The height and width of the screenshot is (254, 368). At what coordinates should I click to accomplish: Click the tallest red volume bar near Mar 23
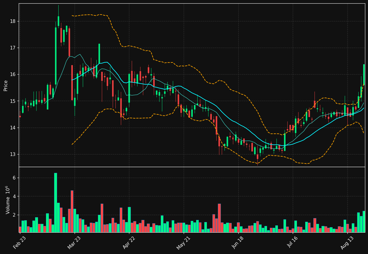(x=72, y=211)
